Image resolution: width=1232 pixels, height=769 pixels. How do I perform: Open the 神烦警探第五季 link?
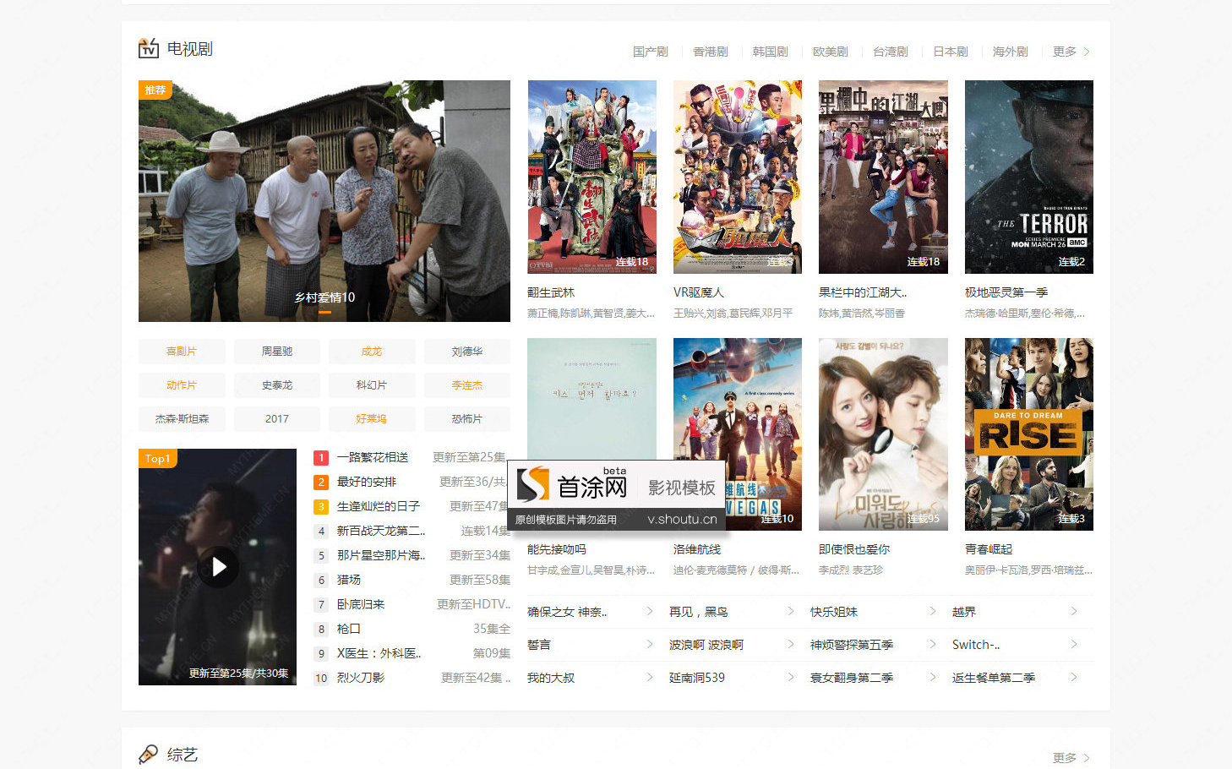coord(852,645)
